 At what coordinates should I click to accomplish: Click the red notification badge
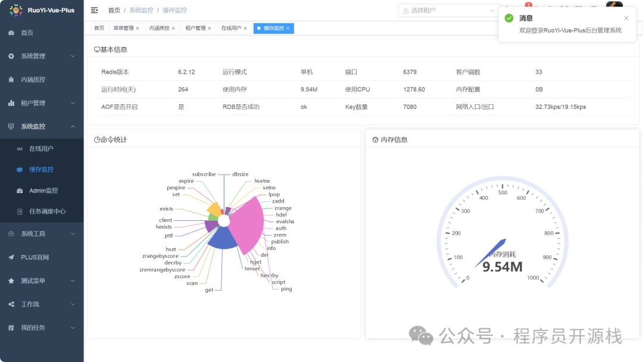coord(529,5)
